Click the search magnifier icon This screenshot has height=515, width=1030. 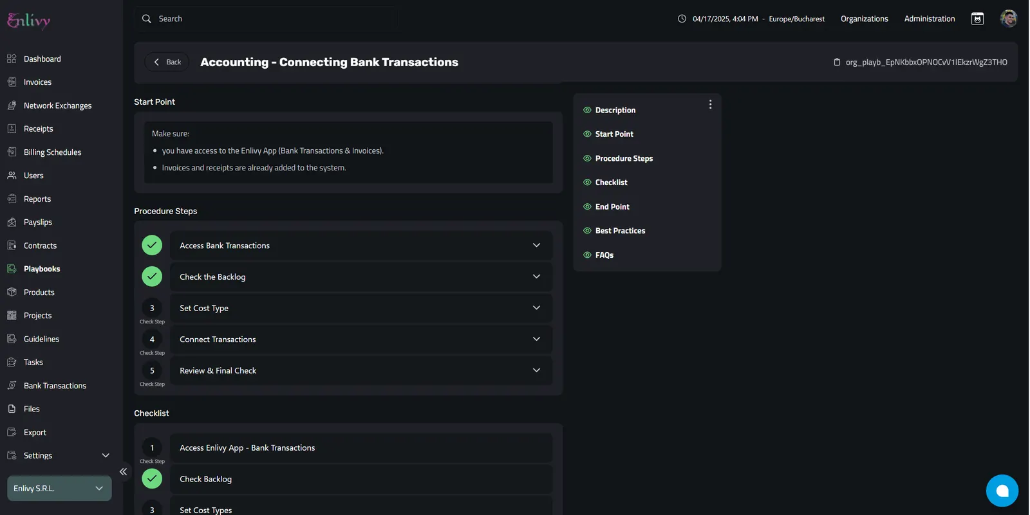pos(147,19)
